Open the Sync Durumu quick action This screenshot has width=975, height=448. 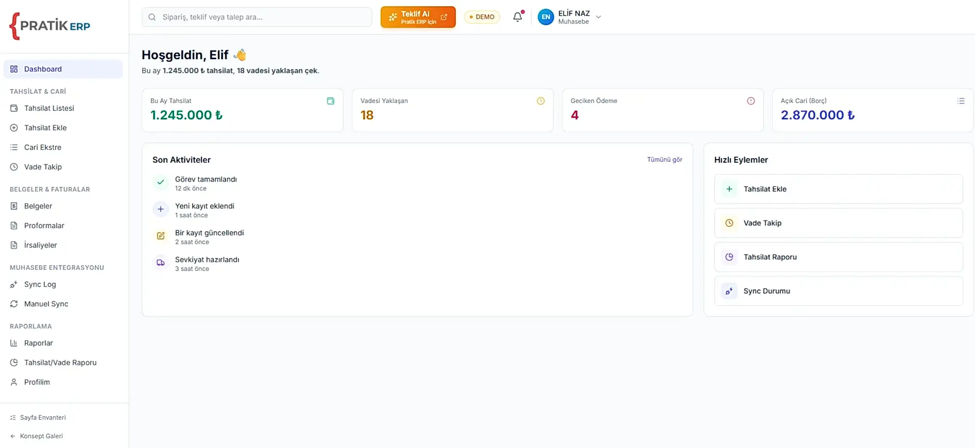coord(838,291)
